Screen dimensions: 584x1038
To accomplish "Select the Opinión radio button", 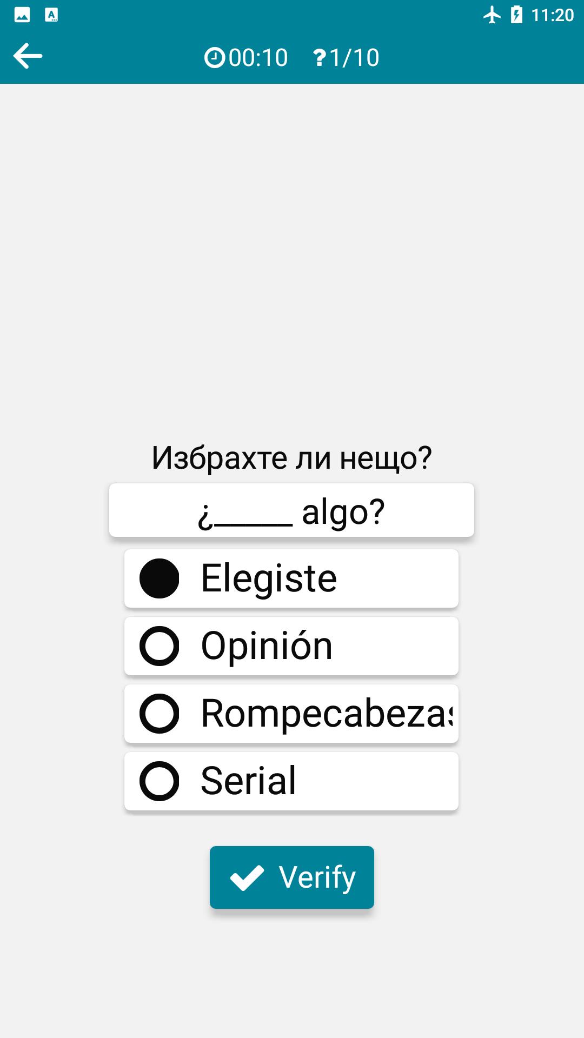I will 160,646.
